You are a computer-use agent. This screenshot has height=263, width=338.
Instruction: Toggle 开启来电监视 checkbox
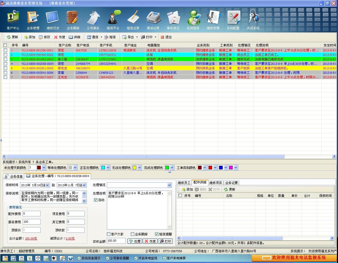pyautogui.click(x=136, y=258)
